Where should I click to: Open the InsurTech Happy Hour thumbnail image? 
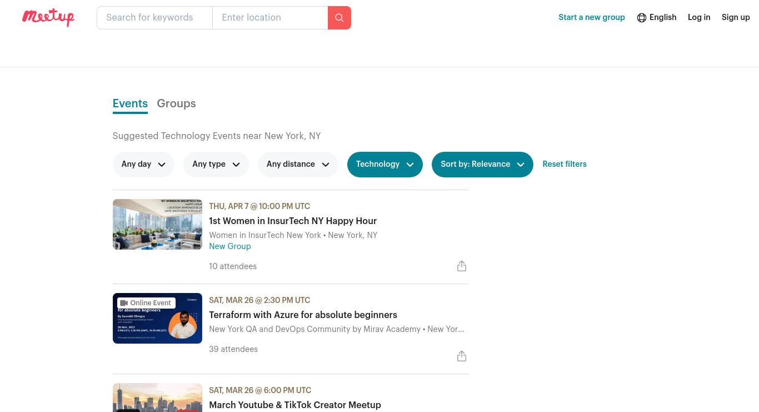pos(157,224)
